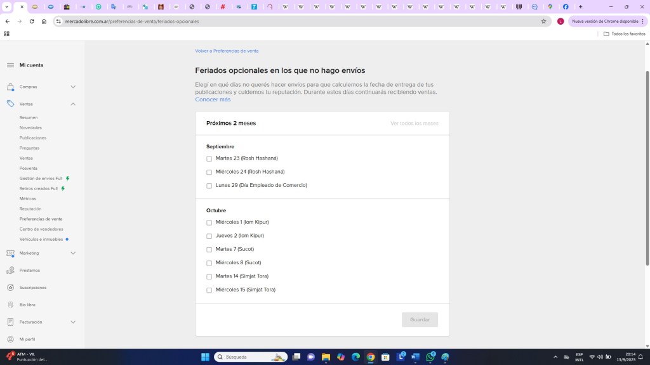
Task: Click the Bio libre icon in sidebar
Action: [10, 305]
